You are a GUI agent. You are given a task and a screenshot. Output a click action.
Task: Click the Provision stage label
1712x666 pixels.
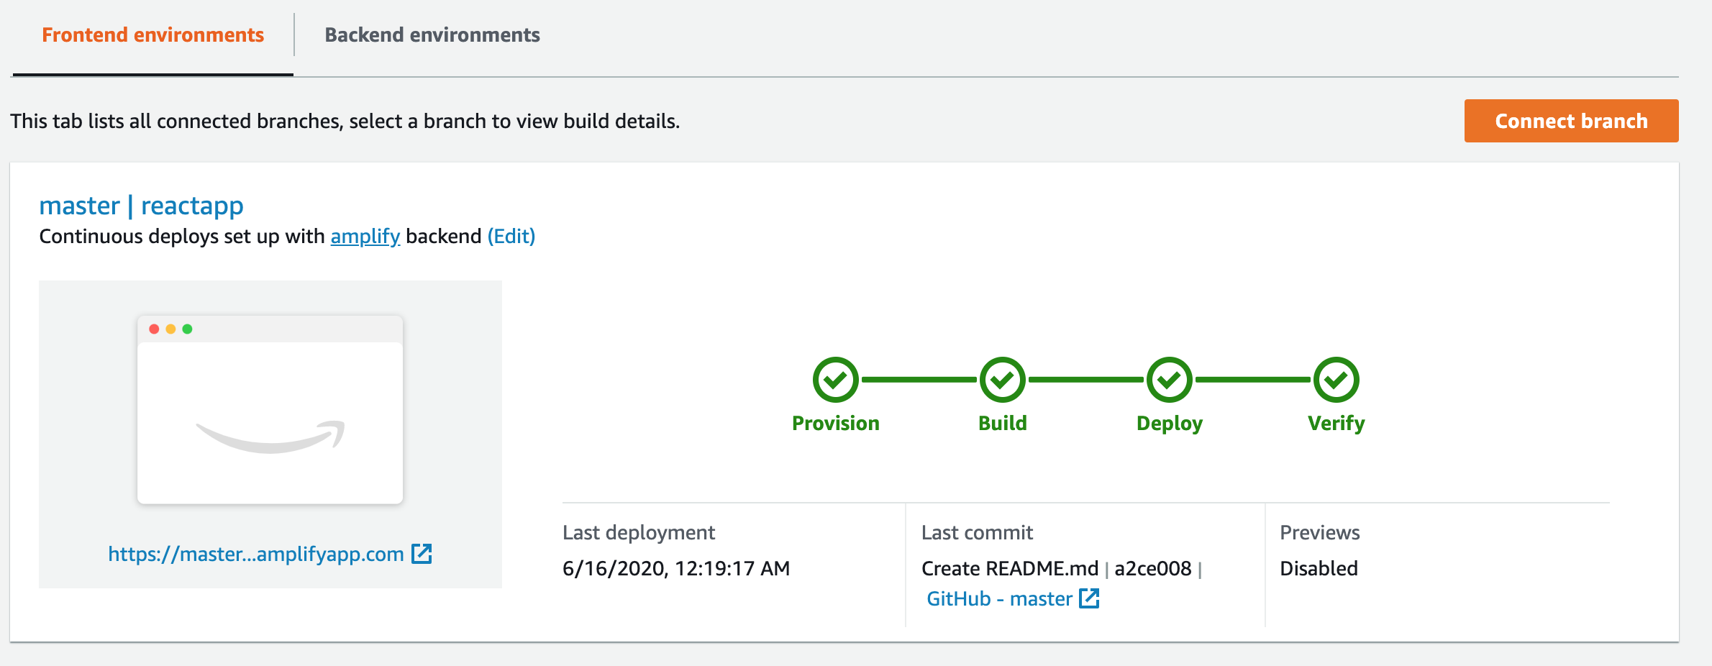835,423
